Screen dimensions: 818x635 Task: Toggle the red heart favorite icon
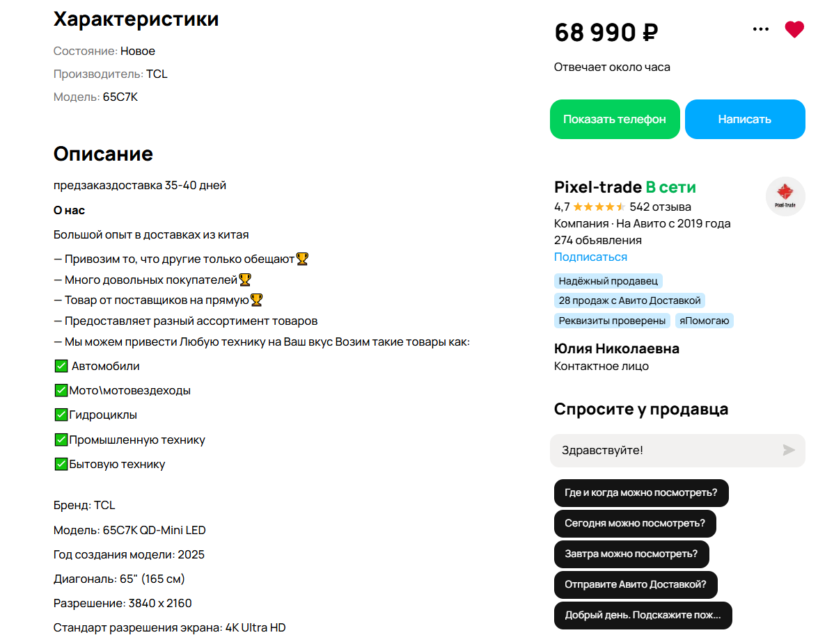794,30
